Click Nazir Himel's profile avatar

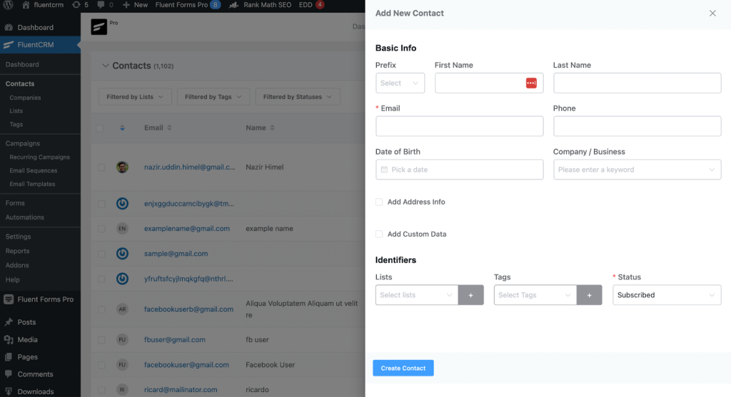click(x=122, y=167)
